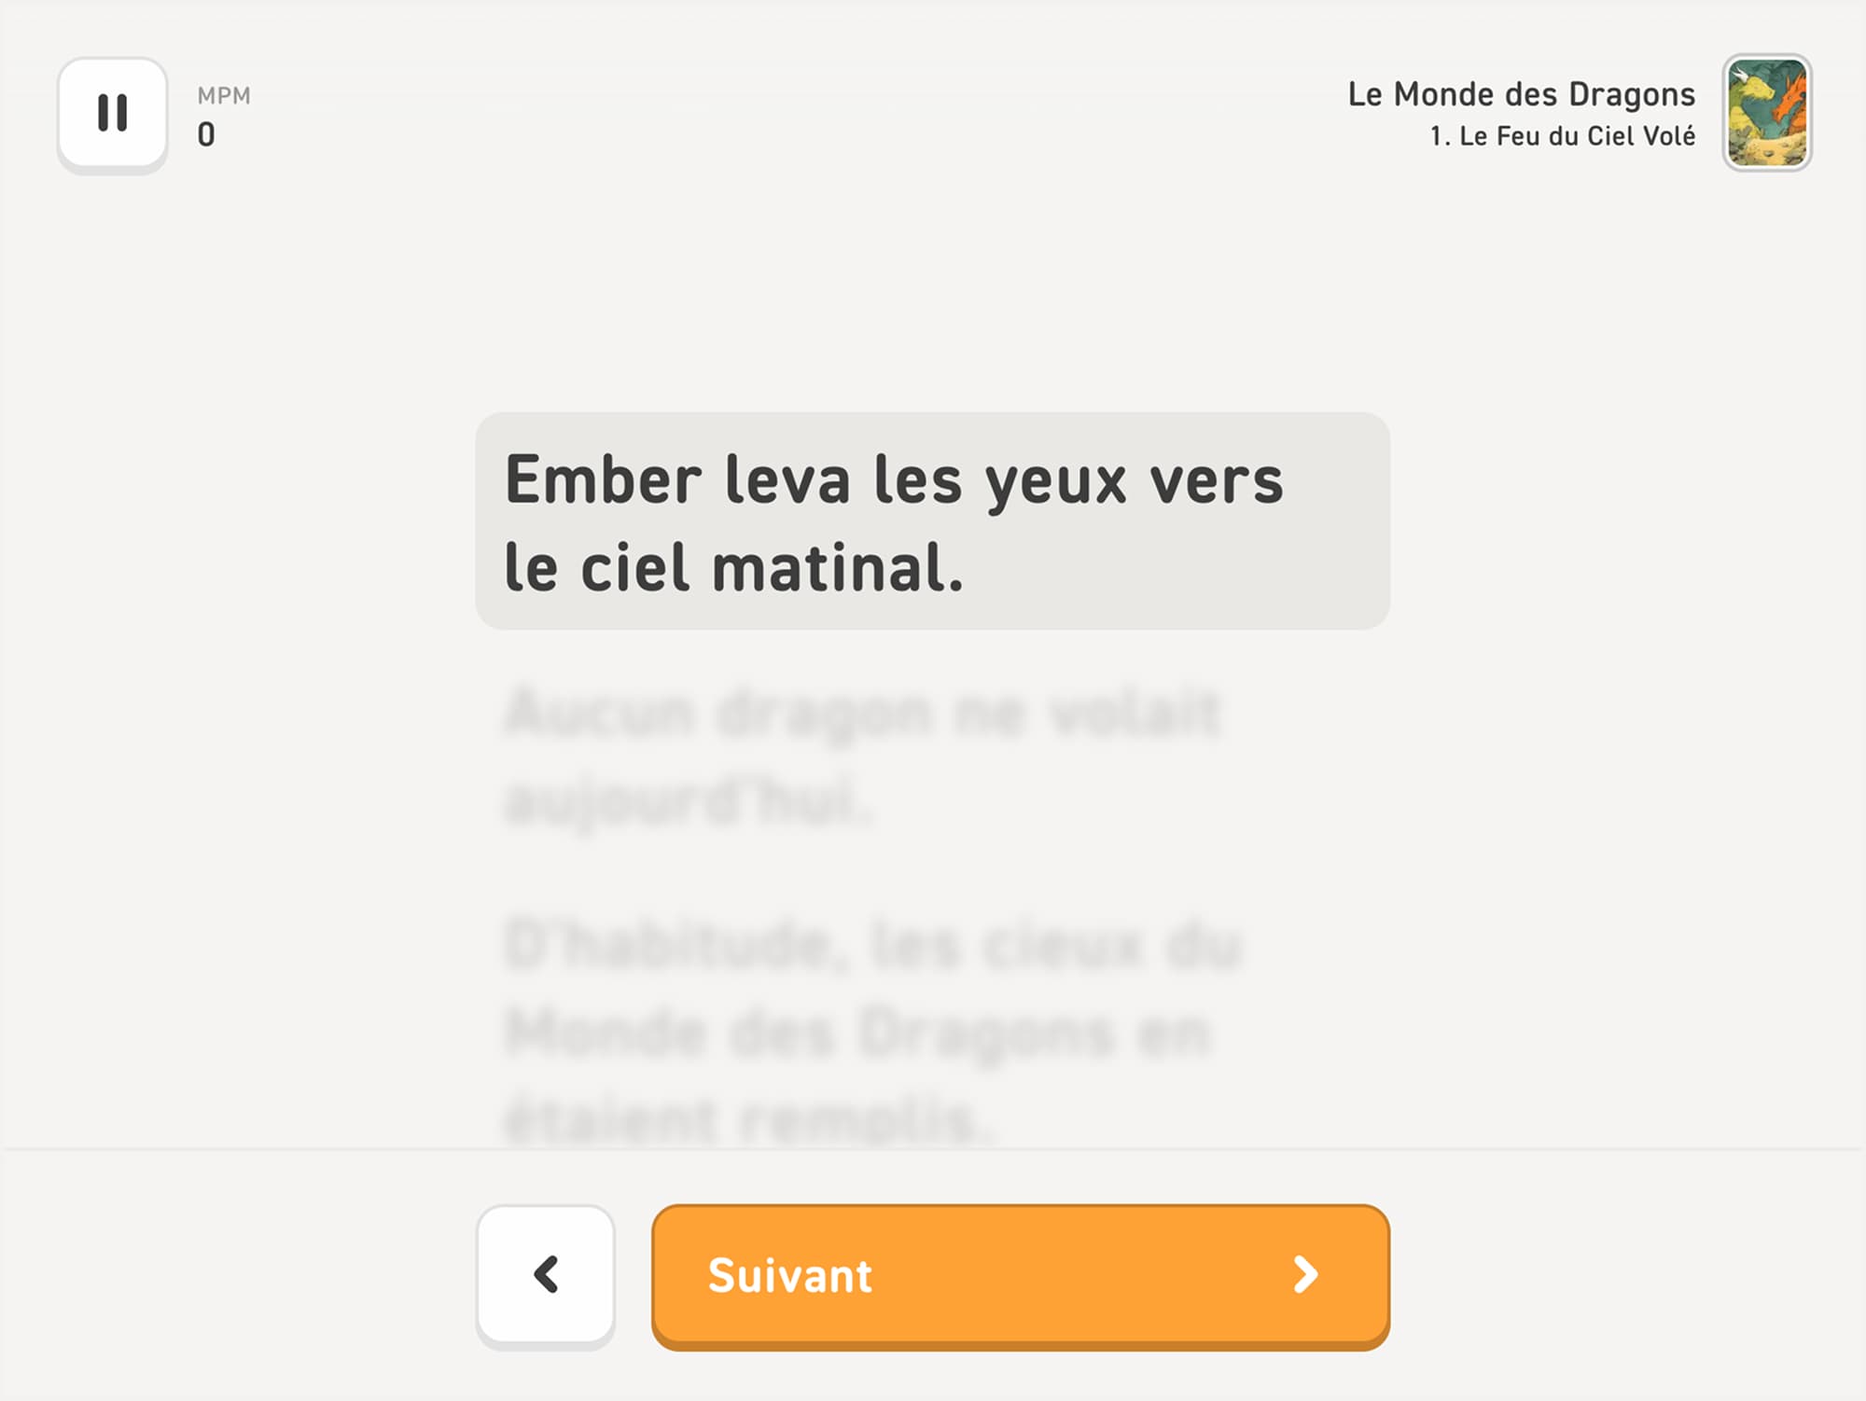Select the blurred sentence starting Aucun dragon

click(863, 756)
